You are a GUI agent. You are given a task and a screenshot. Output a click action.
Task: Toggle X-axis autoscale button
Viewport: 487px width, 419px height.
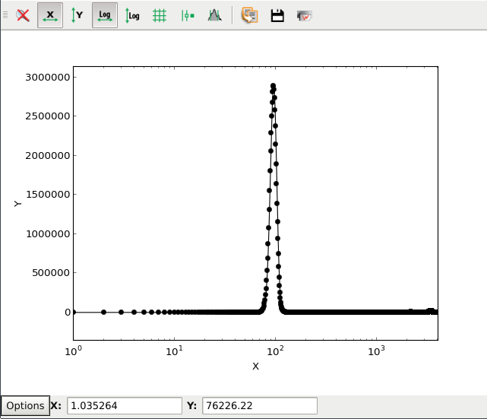coord(50,15)
